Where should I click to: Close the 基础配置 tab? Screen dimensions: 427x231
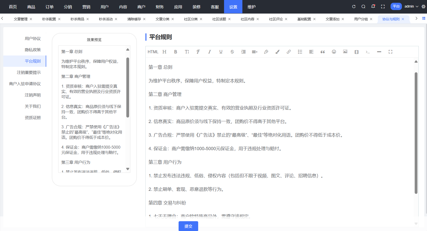314,19
